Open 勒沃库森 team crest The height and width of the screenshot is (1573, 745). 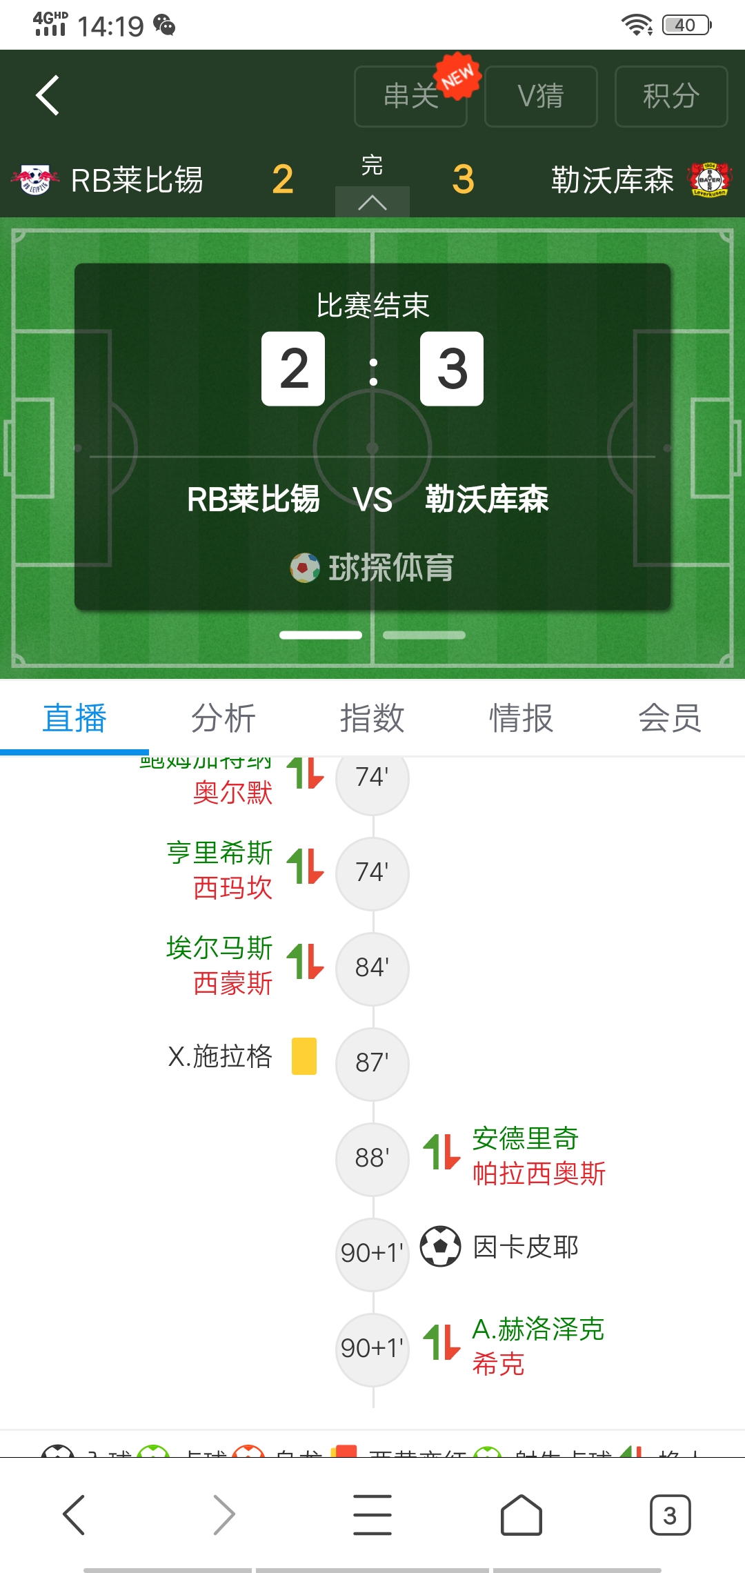pos(710,180)
